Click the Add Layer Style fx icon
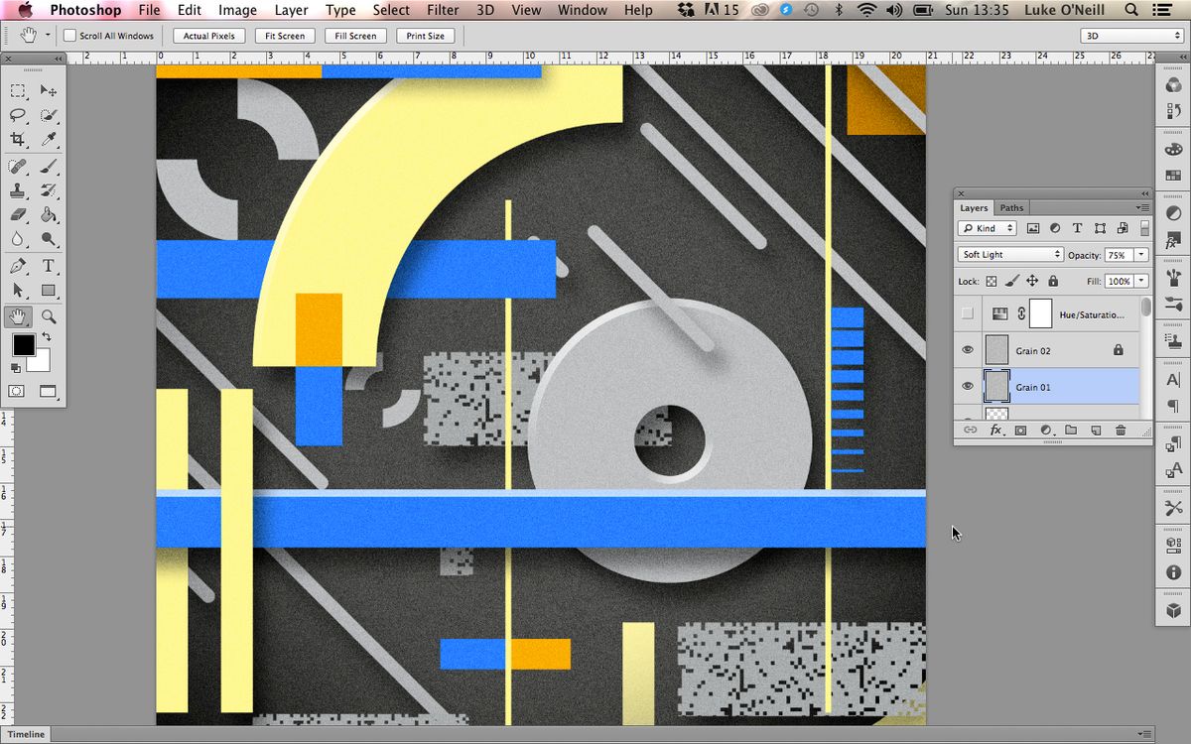The image size is (1191, 744). pos(995,429)
